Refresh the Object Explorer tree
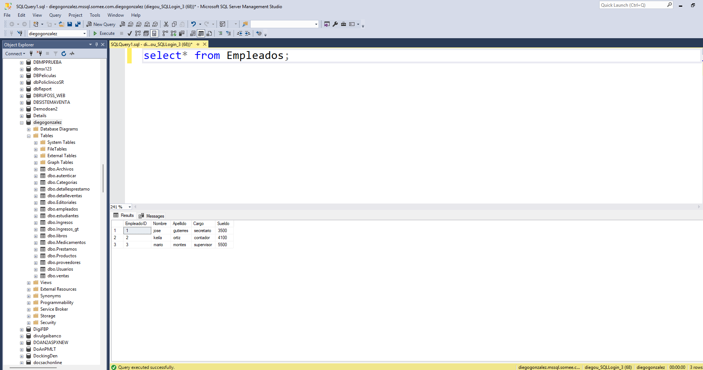The width and height of the screenshot is (703, 370). pyautogui.click(x=64, y=53)
